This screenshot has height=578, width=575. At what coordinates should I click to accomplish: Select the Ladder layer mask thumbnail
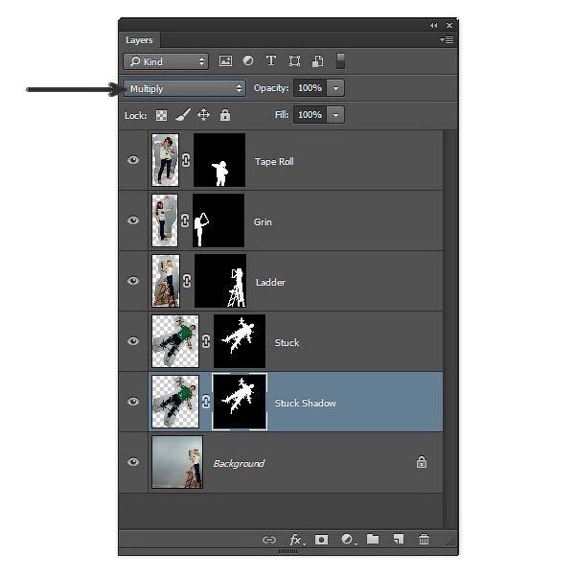[220, 281]
